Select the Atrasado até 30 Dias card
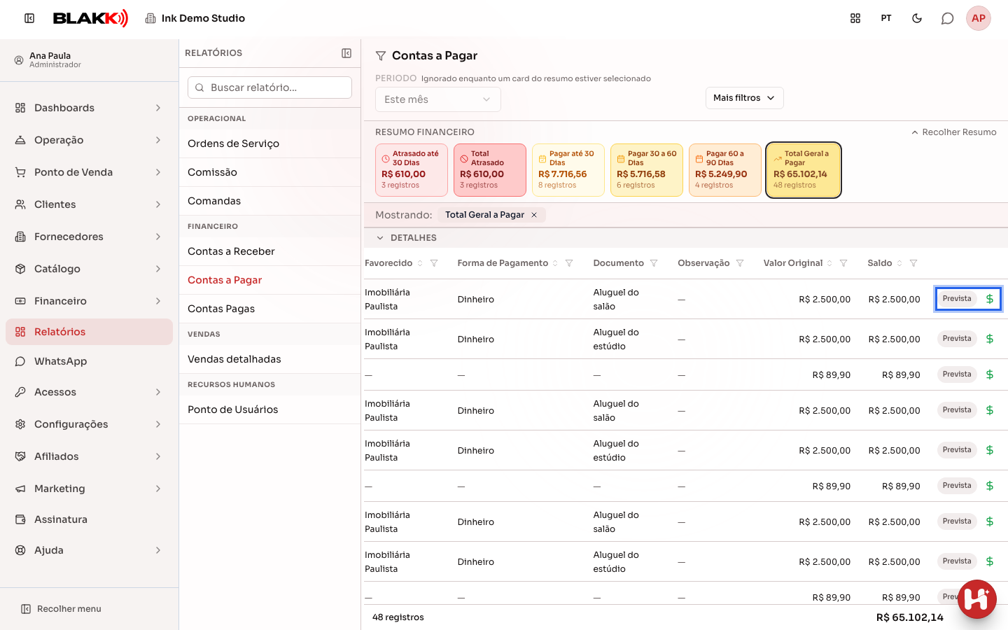Image resolution: width=1008 pixels, height=630 pixels. 412,170
